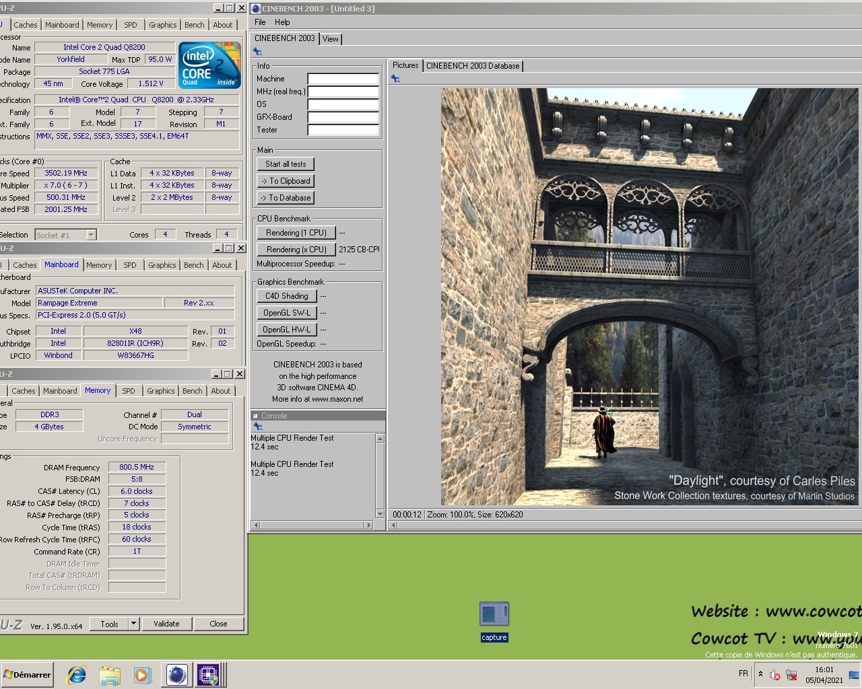Image resolution: width=862 pixels, height=689 pixels.
Task: Run Rendering (x CPU) benchmark
Action: (296, 250)
